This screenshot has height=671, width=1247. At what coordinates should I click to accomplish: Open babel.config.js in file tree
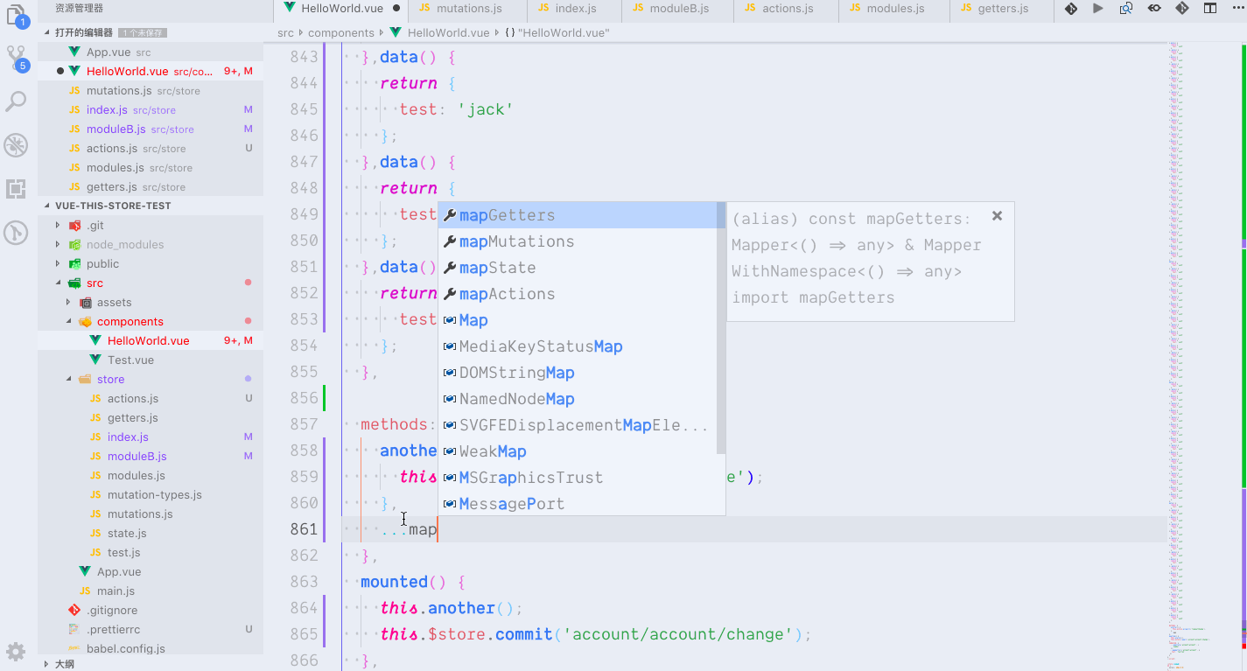tap(151, 648)
